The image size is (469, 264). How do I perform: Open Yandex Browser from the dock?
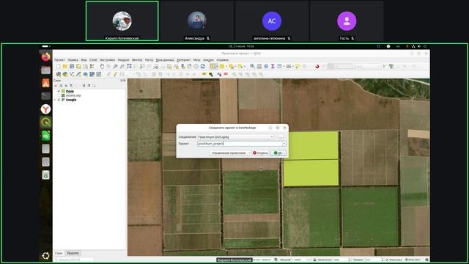coord(45,109)
